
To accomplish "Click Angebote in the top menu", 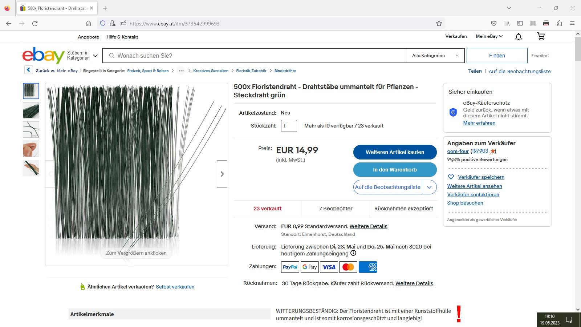I will point(88,37).
